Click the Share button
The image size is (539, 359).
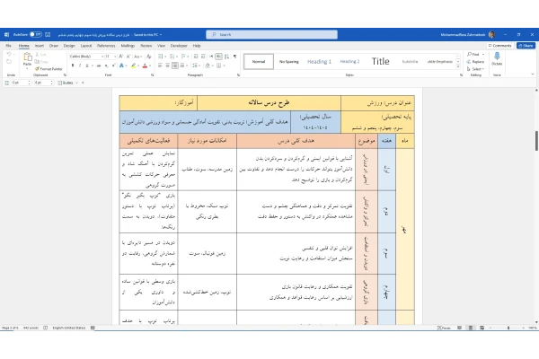[526, 44]
